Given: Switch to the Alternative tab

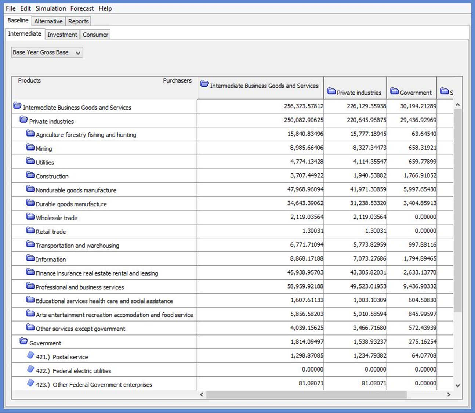Looking at the screenshot, I should (48, 21).
